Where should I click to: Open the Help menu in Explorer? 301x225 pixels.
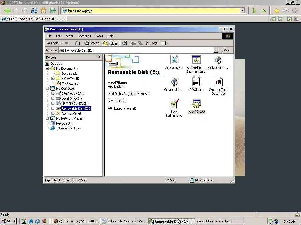tap(110, 36)
